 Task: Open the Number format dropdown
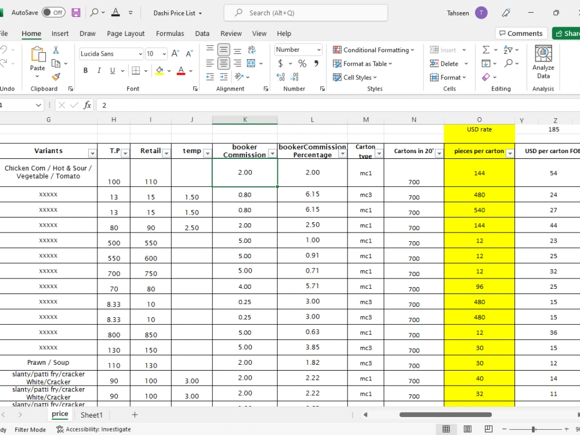click(318, 49)
